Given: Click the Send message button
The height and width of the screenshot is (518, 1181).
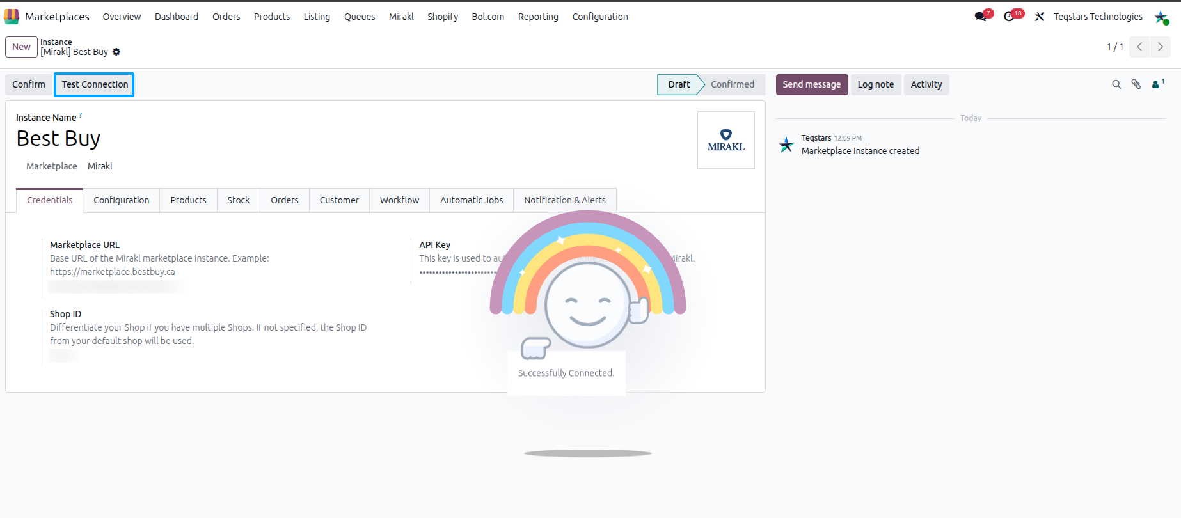Looking at the screenshot, I should [812, 84].
